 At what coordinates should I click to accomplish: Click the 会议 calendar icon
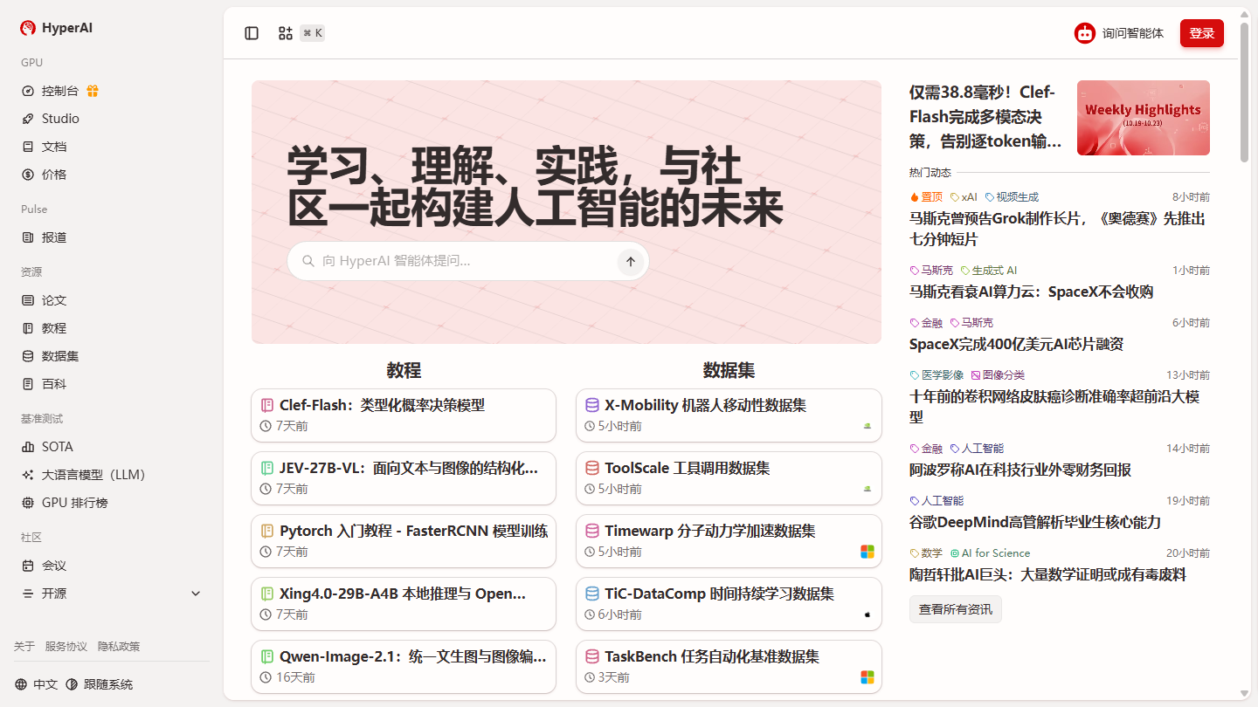click(x=28, y=566)
